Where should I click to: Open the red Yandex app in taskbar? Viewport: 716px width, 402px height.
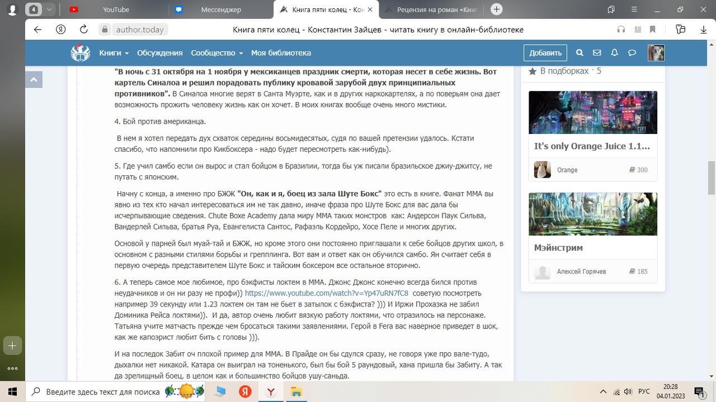click(x=246, y=392)
